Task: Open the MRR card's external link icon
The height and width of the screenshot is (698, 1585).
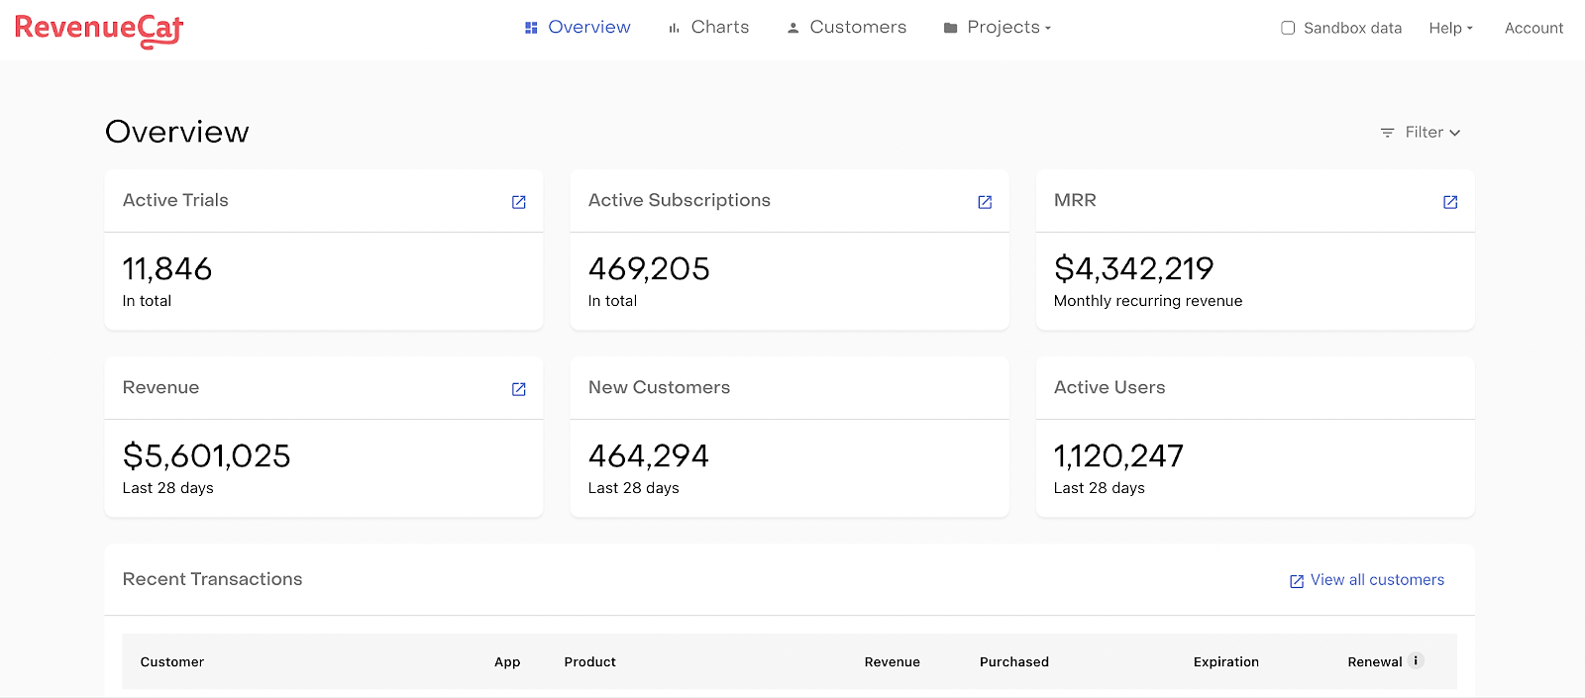Action: pos(1450,202)
